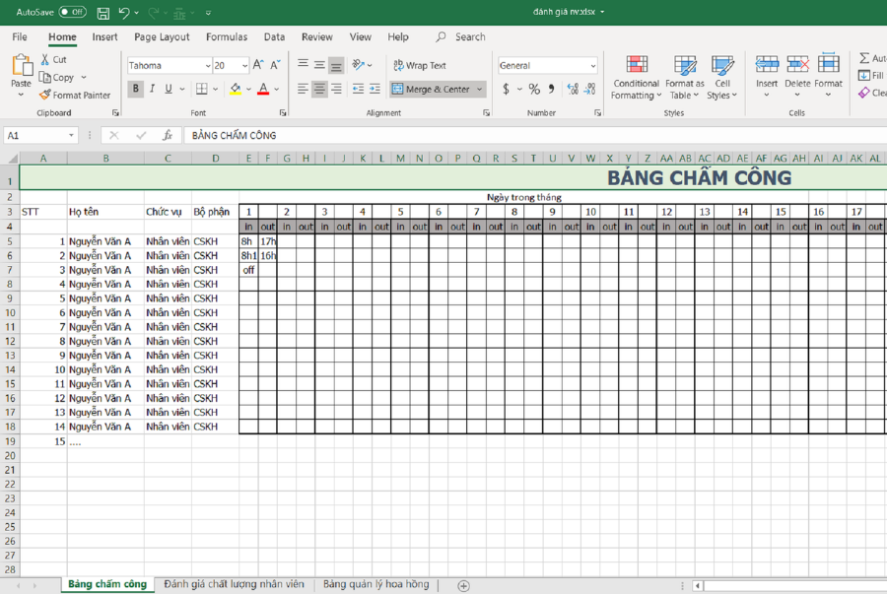Click the Search box in ribbon
This screenshot has width=887, height=594.
(x=461, y=36)
